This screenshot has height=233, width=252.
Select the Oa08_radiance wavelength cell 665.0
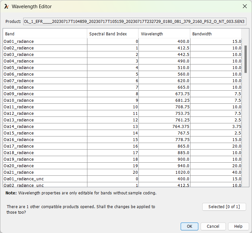(164, 87)
